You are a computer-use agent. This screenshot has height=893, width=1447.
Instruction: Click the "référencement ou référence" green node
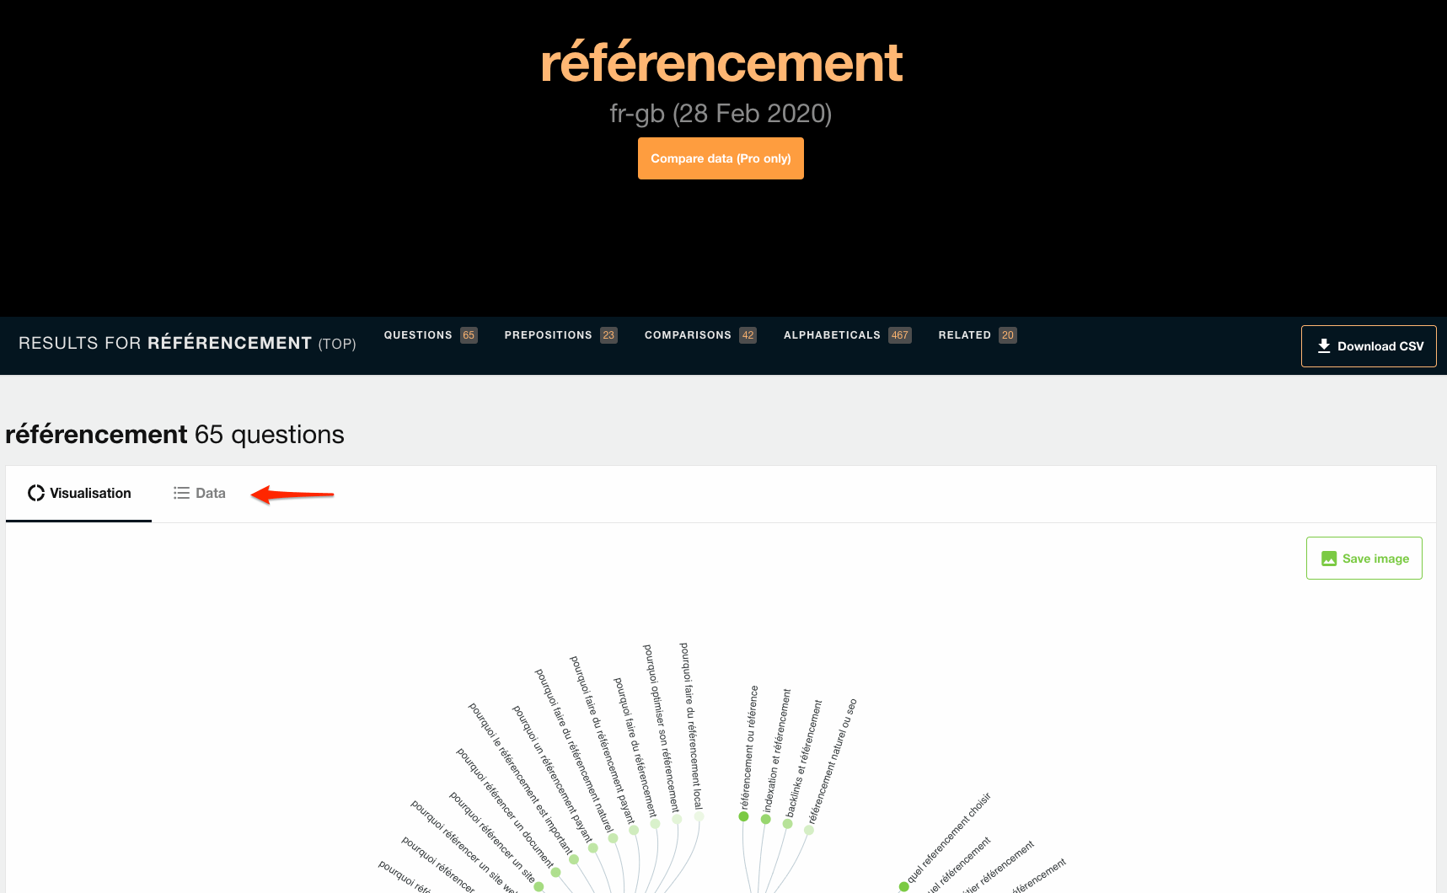pos(743,816)
